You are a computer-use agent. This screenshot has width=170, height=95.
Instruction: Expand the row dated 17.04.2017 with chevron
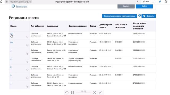27,70
